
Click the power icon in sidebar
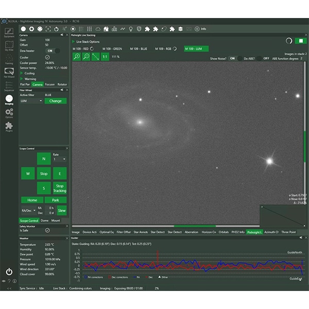pyautogui.click(x=9, y=271)
